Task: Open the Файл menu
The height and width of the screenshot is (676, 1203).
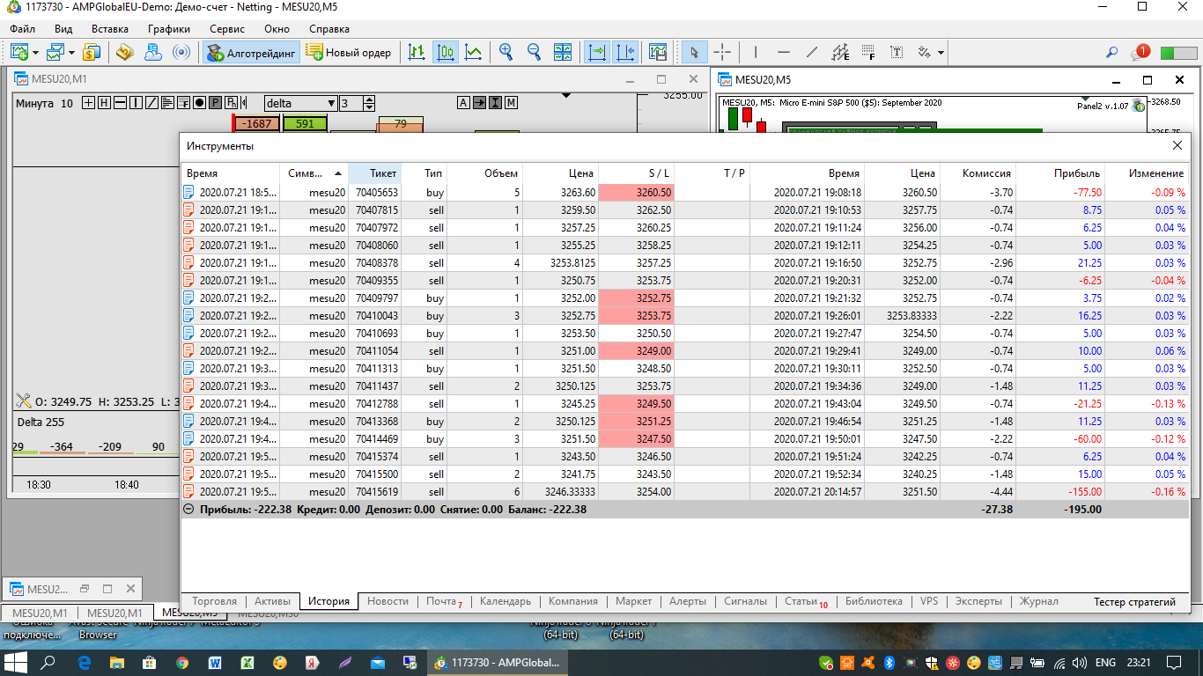Action: (x=23, y=28)
